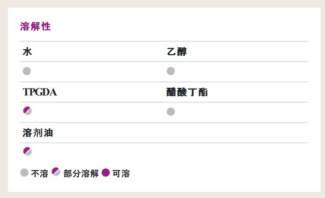Click the gray 不溶 legend circle
Image resolution: width=325 pixels, height=198 pixels.
pyautogui.click(x=24, y=172)
